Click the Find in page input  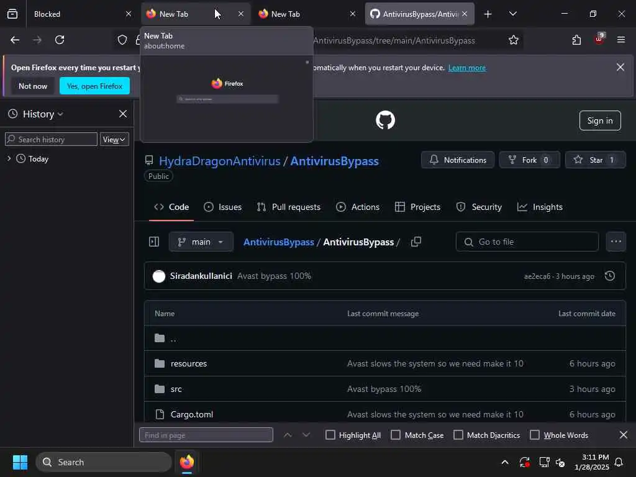tap(206, 435)
